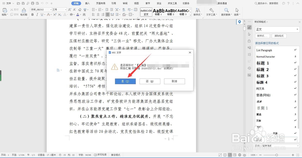This screenshot has width=302, height=158.
Task: Set align right
Action: click(x=103, y=14)
